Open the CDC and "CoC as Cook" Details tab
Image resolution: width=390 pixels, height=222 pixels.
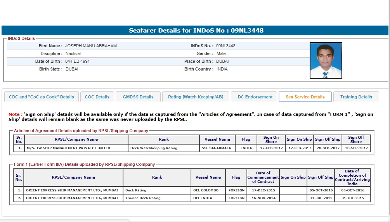[x=41, y=97]
